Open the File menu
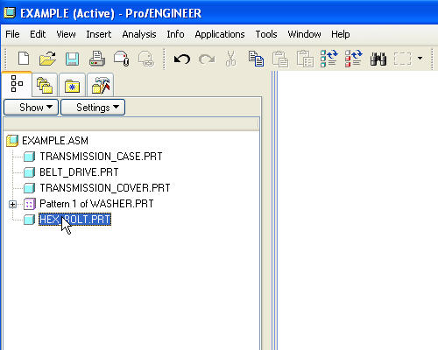Viewport: 438px width, 350px height. tap(12, 34)
